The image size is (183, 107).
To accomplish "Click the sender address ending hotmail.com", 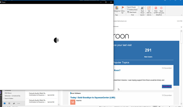I will (120, 21).
